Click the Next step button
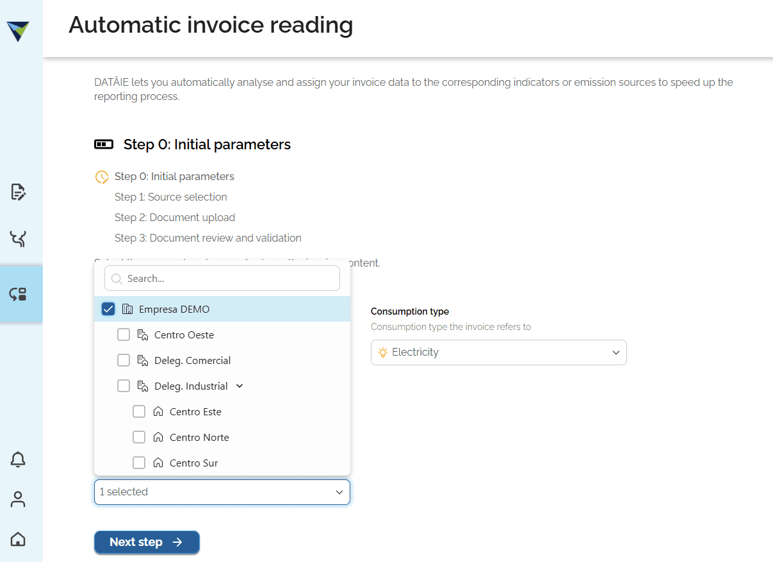Image resolution: width=773 pixels, height=562 pixels. click(x=147, y=542)
